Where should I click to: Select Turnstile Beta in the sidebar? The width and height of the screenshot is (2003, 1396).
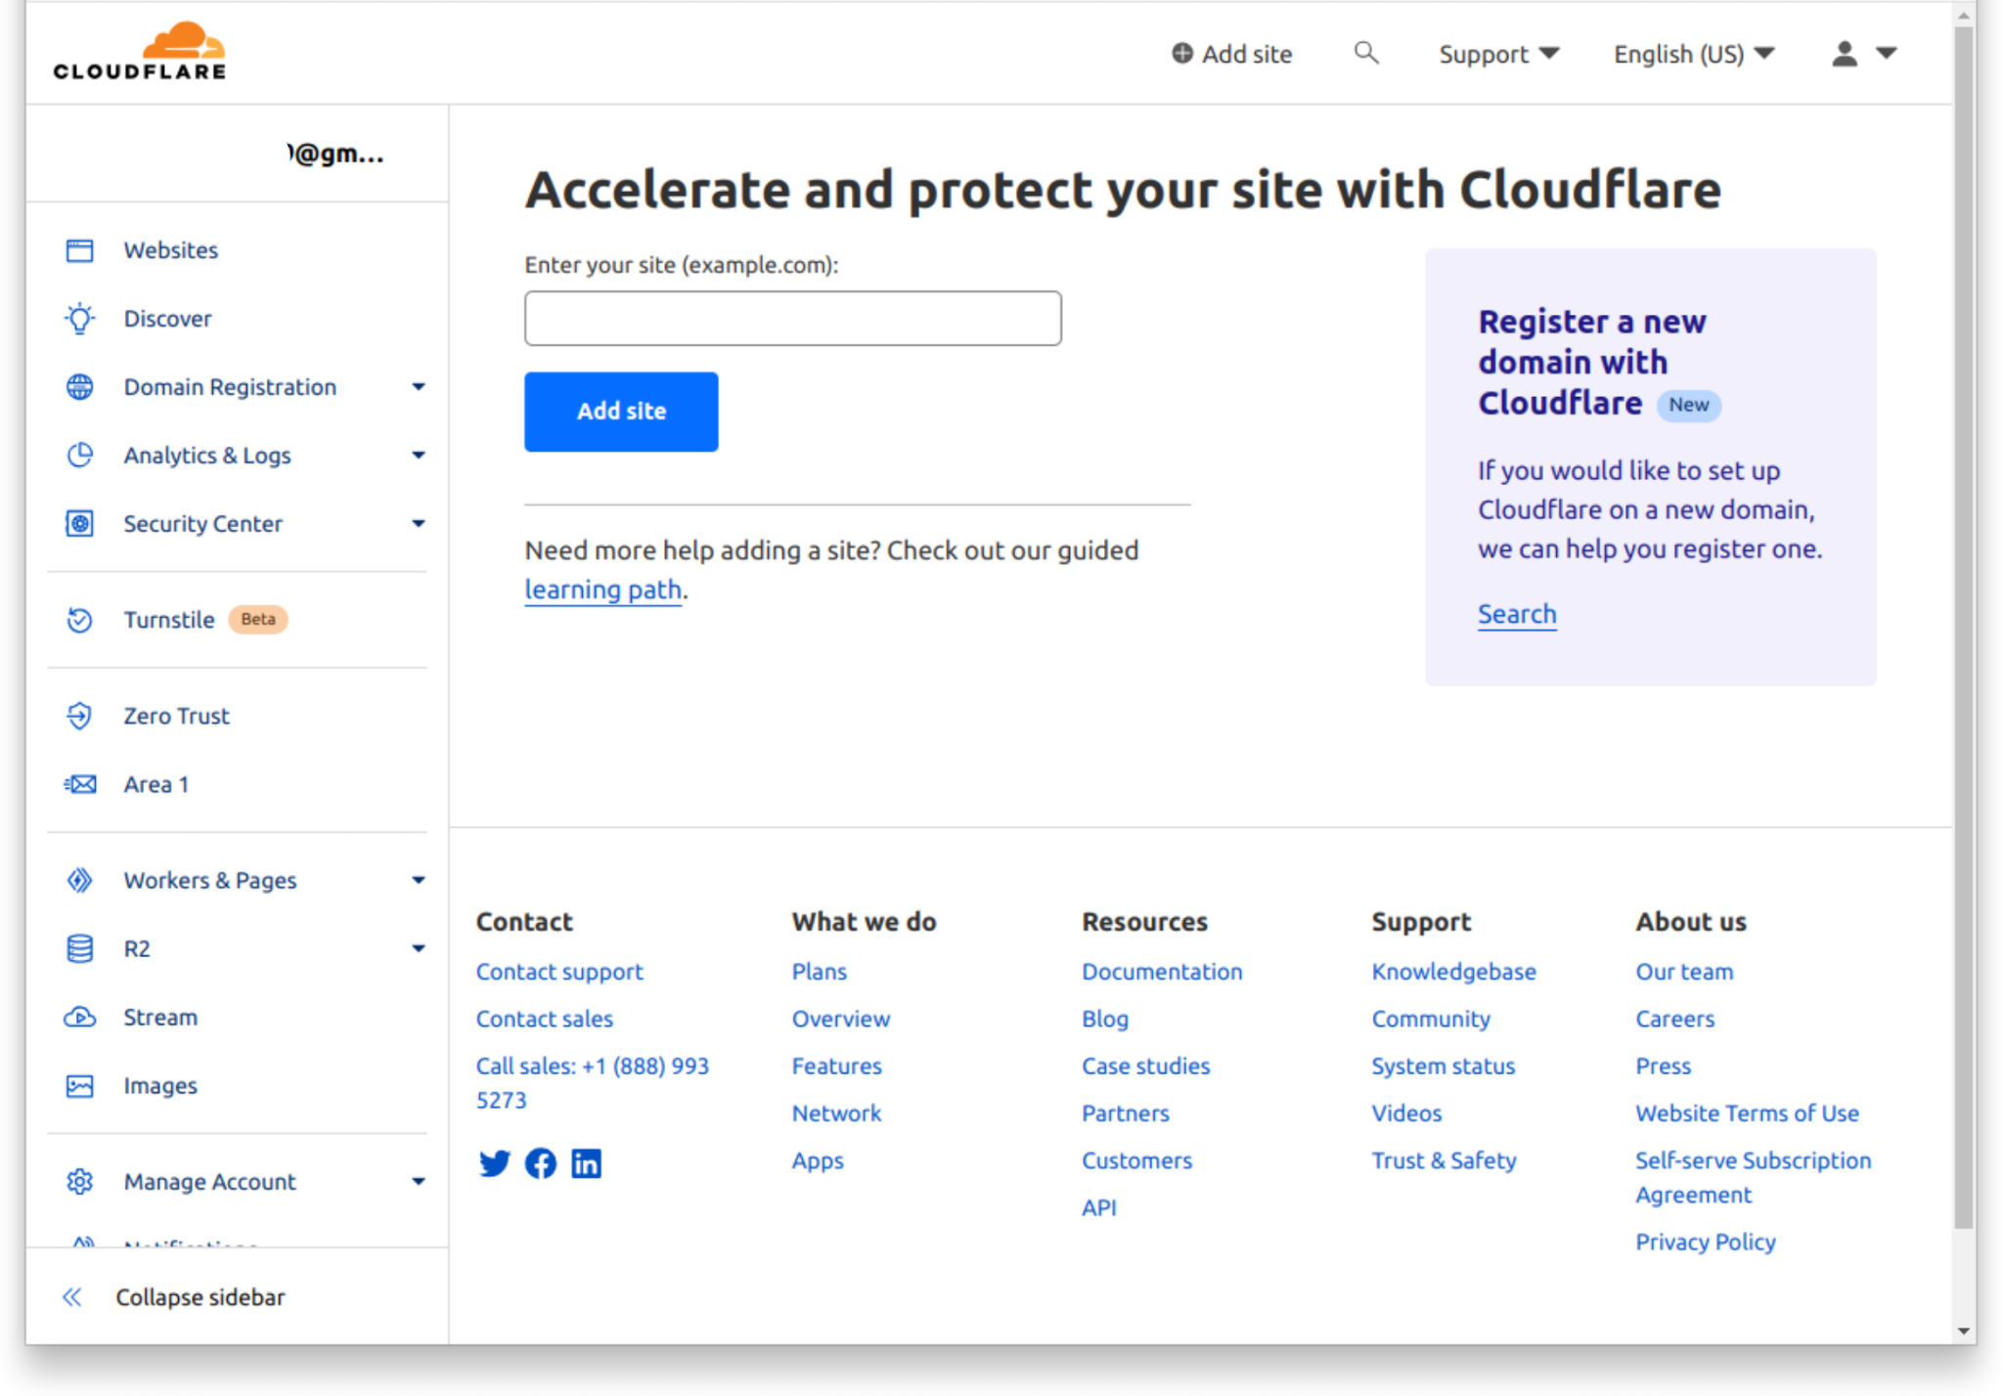click(x=169, y=619)
